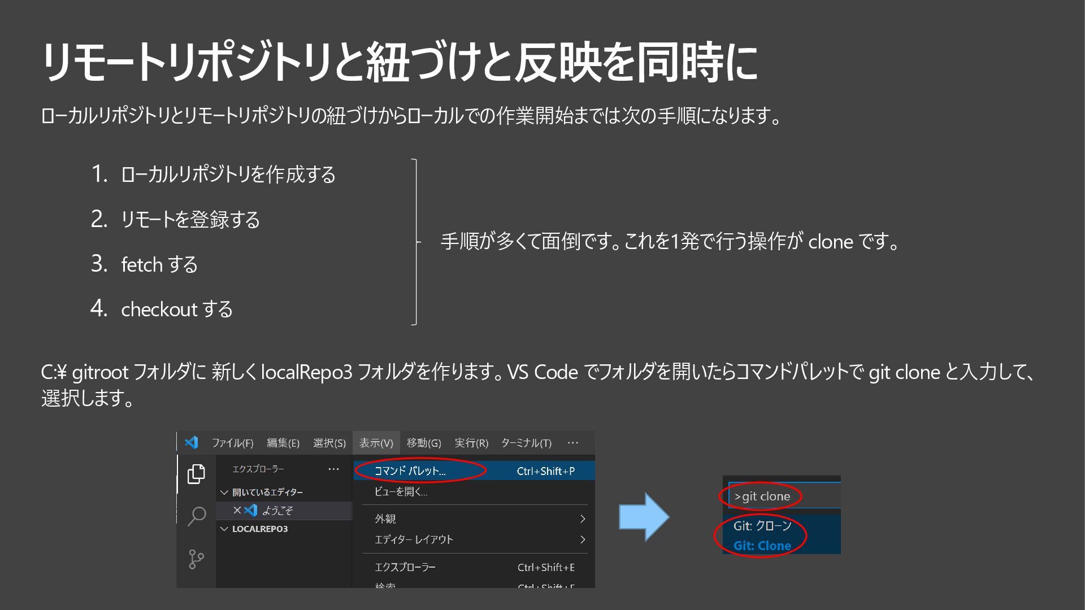Open the Explorer panel more actions ellipsis
The width and height of the screenshot is (1085, 610).
[333, 469]
